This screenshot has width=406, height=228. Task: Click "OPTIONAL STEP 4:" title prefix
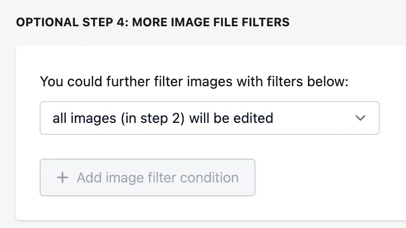72,22
